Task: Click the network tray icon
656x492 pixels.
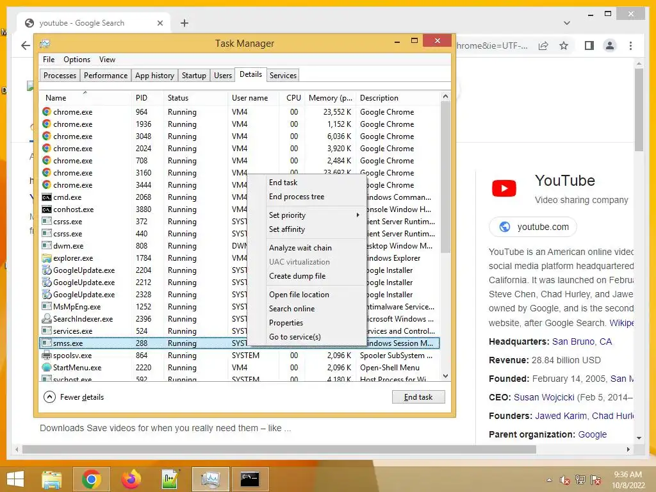Action: (580, 480)
